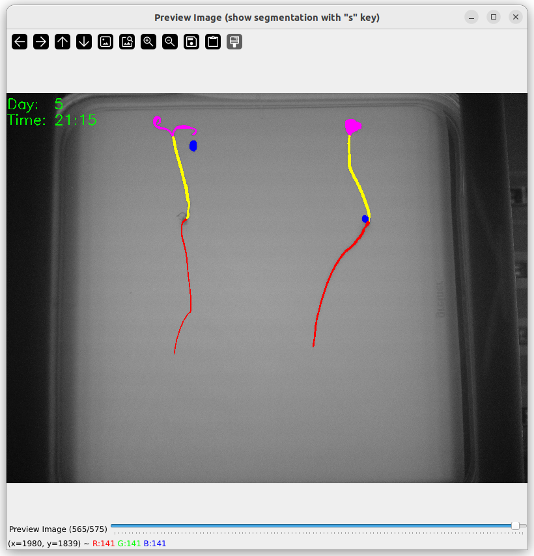Viewport: 534px width, 556px height.
Task: Click the pan left arrow icon
Action: pyautogui.click(x=20, y=42)
